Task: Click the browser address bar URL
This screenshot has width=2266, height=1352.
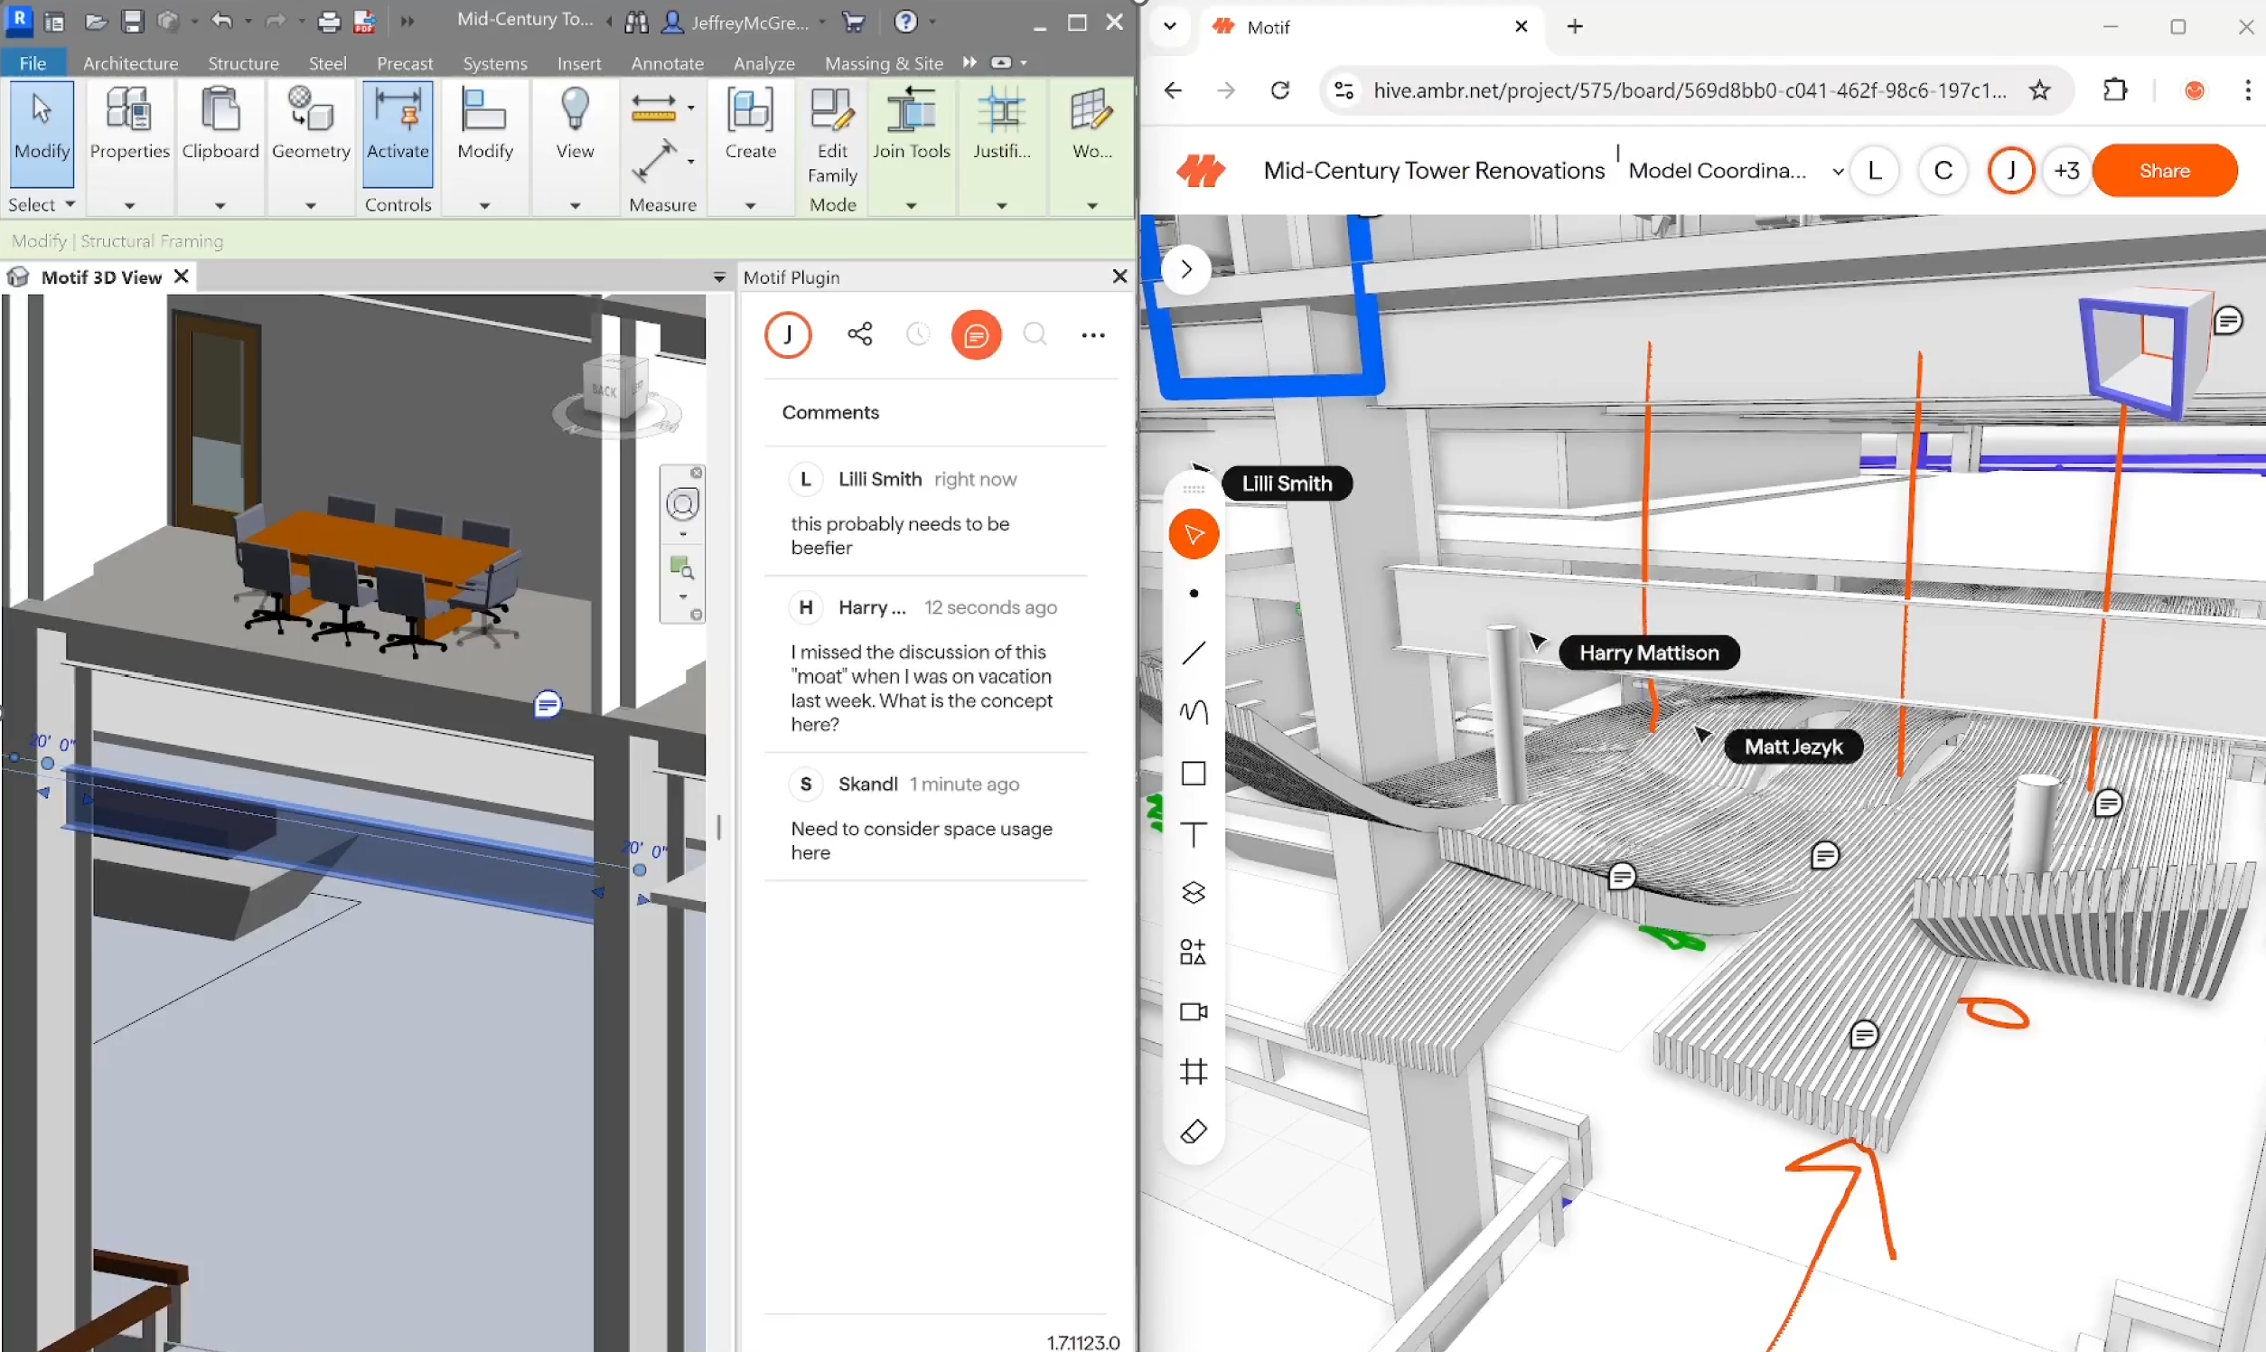Action: tap(1688, 90)
